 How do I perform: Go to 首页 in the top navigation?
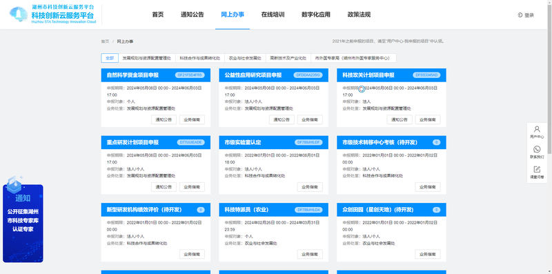tap(158, 14)
